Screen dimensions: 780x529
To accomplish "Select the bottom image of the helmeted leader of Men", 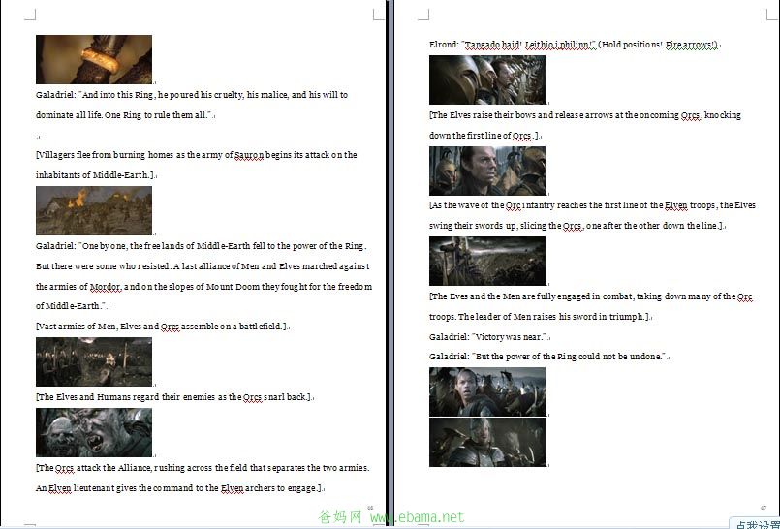I will [x=487, y=442].
